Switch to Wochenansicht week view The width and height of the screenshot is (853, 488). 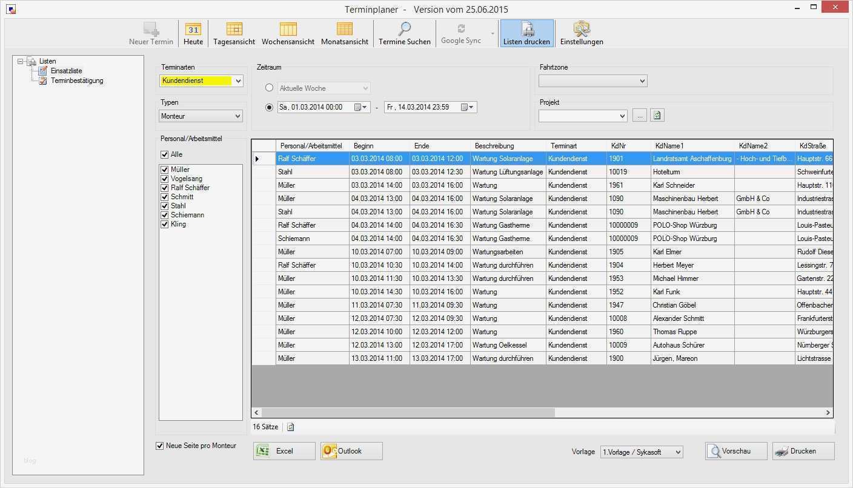click(288, 33)
